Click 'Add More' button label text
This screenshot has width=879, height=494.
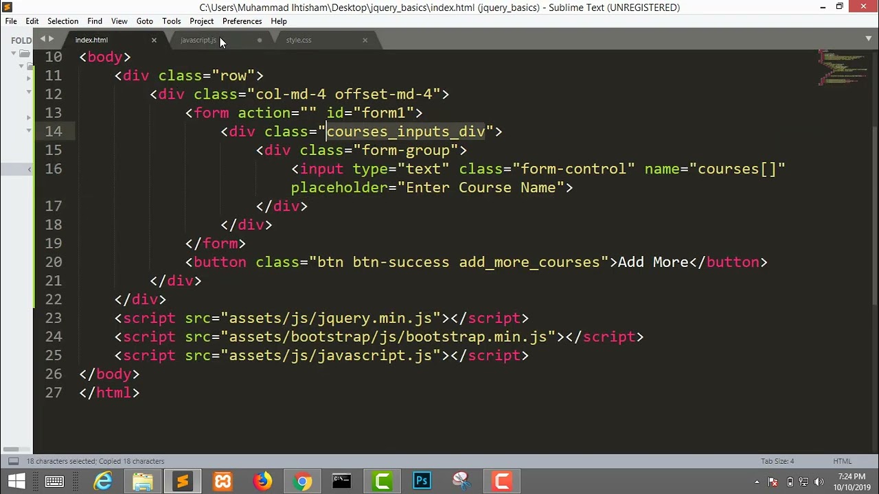[653, 262]
